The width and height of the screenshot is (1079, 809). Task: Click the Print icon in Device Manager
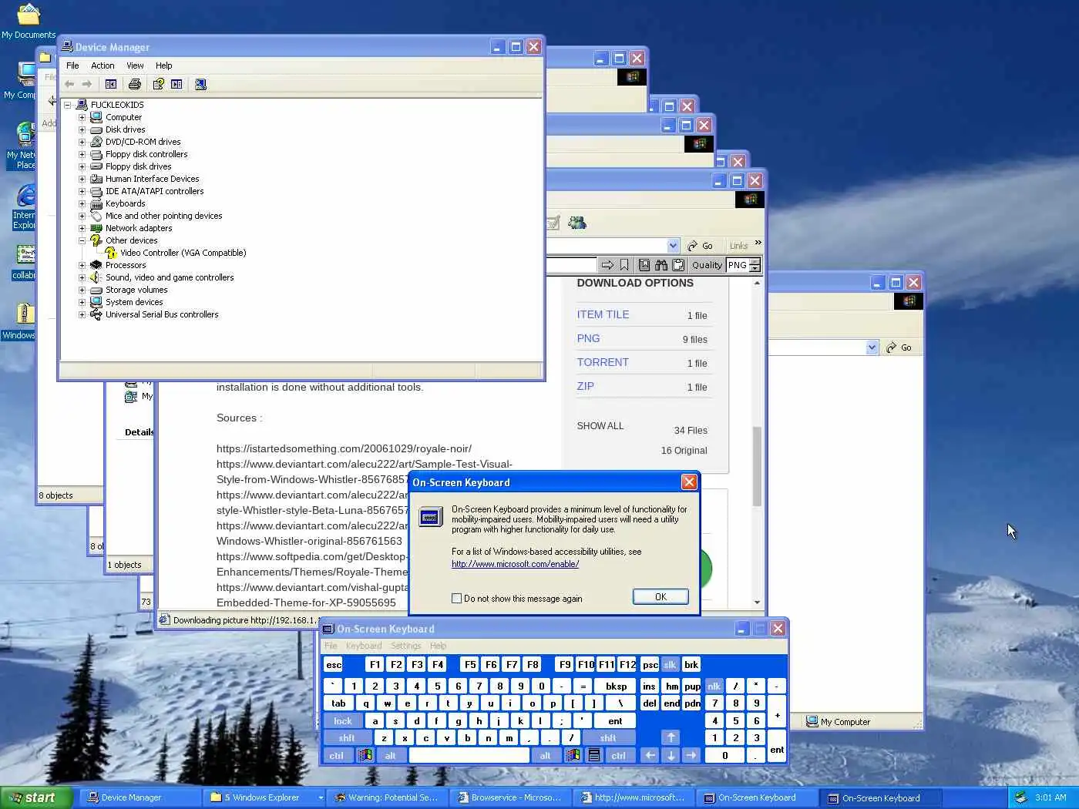[x=135, y=84]
